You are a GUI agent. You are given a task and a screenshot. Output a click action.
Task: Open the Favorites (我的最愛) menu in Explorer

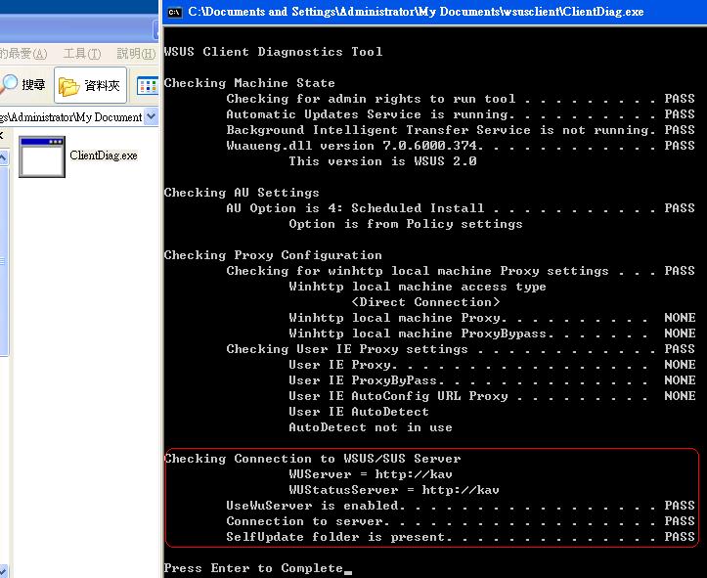pos(23,54)
